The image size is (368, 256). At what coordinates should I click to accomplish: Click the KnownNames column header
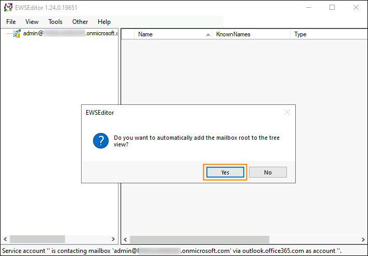(251, 34)
